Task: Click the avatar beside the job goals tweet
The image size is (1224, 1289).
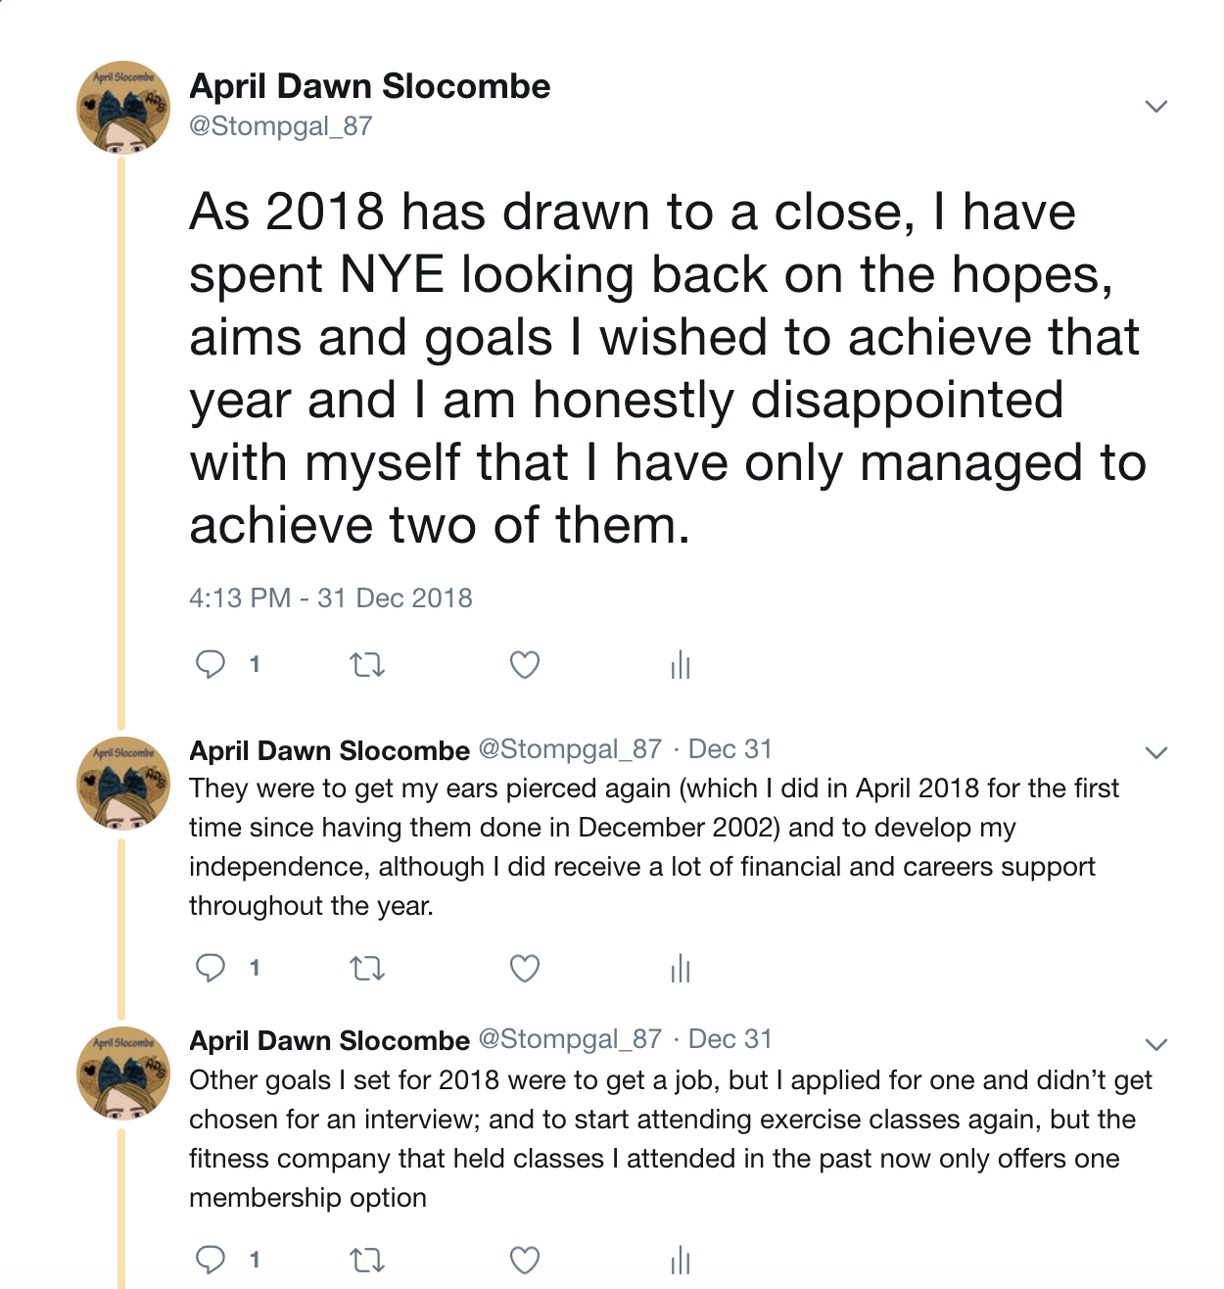Action: point(123,1074)
